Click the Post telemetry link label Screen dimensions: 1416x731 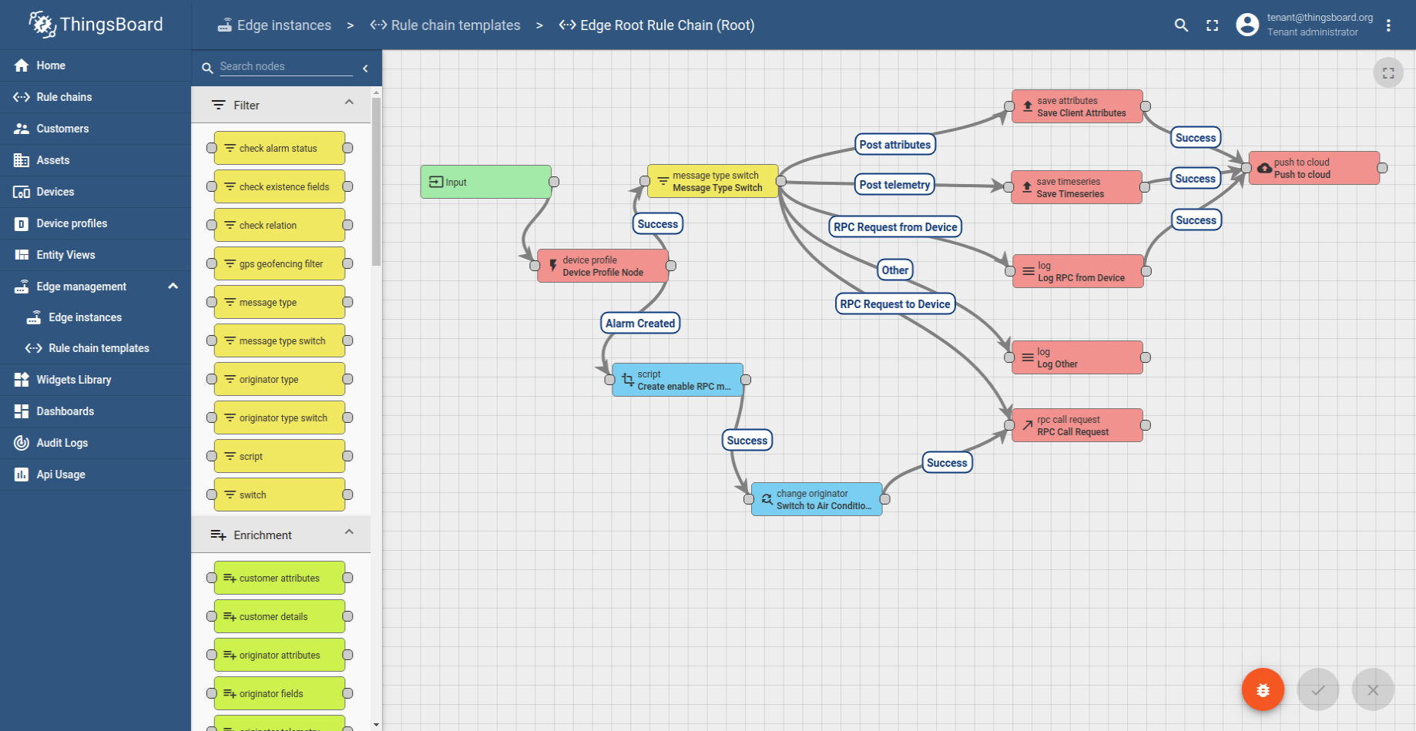(x=894, y=185)
